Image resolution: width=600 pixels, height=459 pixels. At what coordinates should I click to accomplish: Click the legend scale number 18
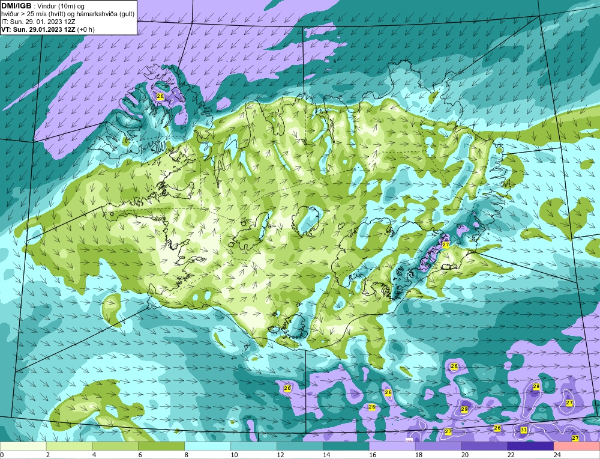point(419,455)
